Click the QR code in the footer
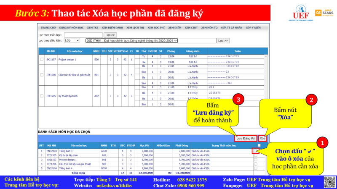337x189 pixels. click(x=329, y=181)
